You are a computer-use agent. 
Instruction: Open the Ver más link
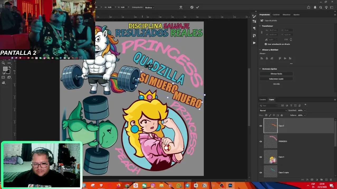276,84
